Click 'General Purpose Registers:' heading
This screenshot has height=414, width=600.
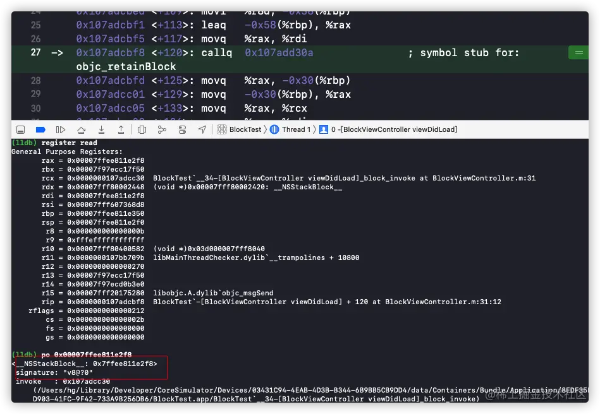67,151
